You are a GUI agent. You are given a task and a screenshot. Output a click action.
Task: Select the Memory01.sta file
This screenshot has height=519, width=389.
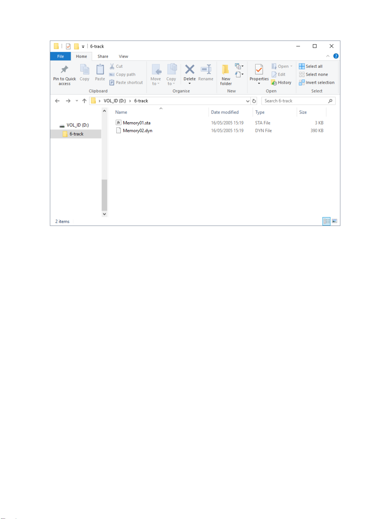pyautogui.click(x=136, y=123)
